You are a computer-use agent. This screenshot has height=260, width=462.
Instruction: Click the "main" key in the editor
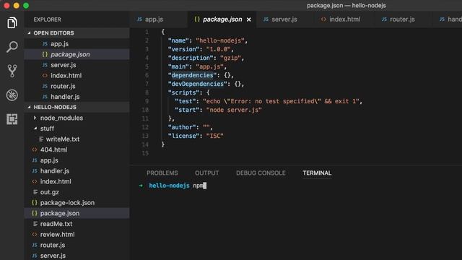(x=178, y=66)
